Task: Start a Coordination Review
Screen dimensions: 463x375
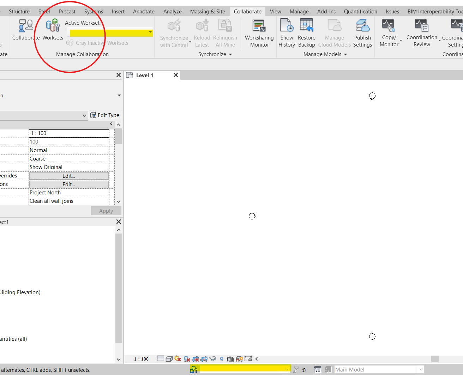Action: tap(422, 33)
